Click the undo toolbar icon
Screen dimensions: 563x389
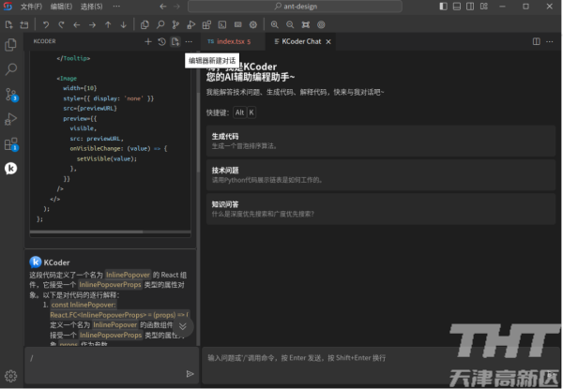pos(46,24)
